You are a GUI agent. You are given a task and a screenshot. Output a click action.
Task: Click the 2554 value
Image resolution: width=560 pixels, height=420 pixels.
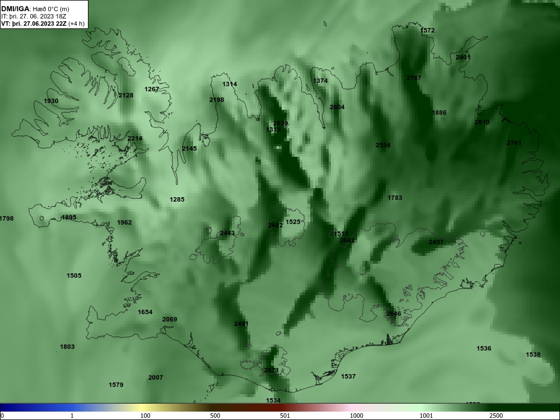click(x=383, y=146)
